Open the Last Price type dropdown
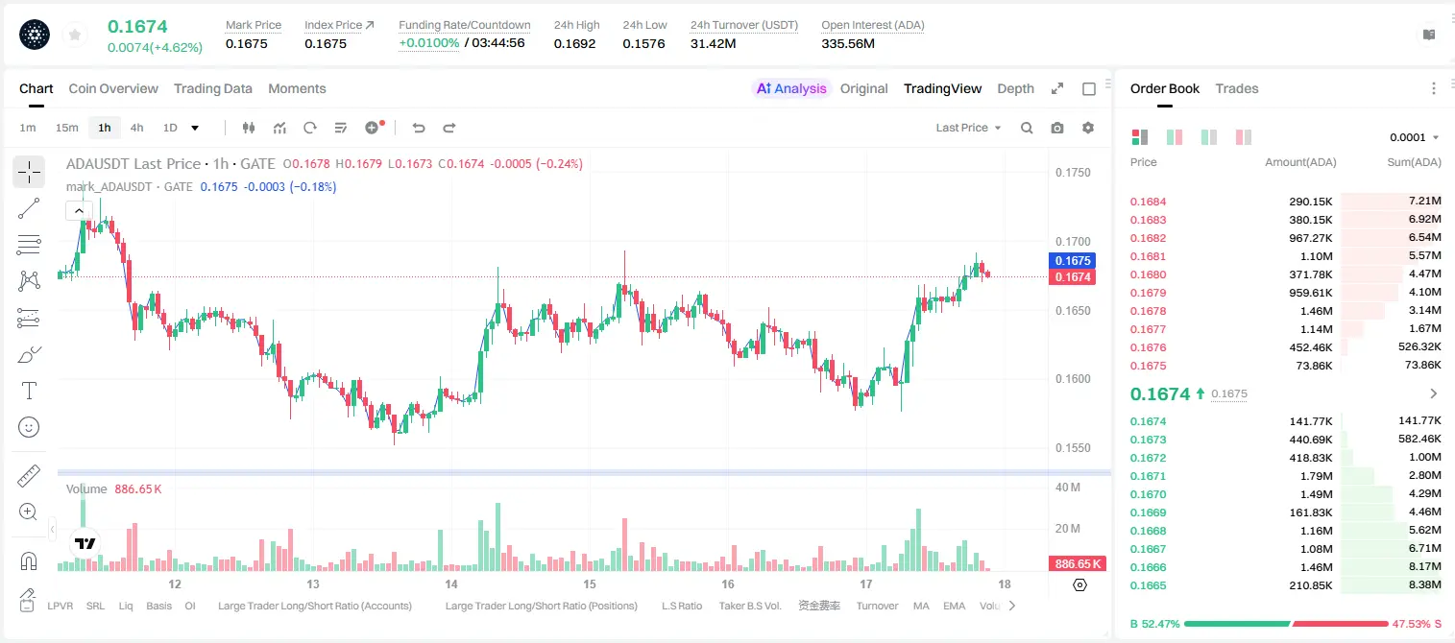The image size is (1455, 643). [x=968, y=128]
